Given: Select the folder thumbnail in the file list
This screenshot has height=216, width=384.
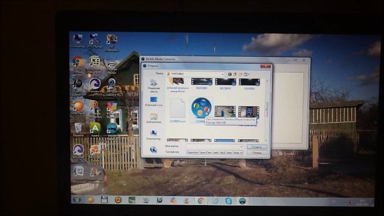Looking at the screenshot, I should coord(178,85).
